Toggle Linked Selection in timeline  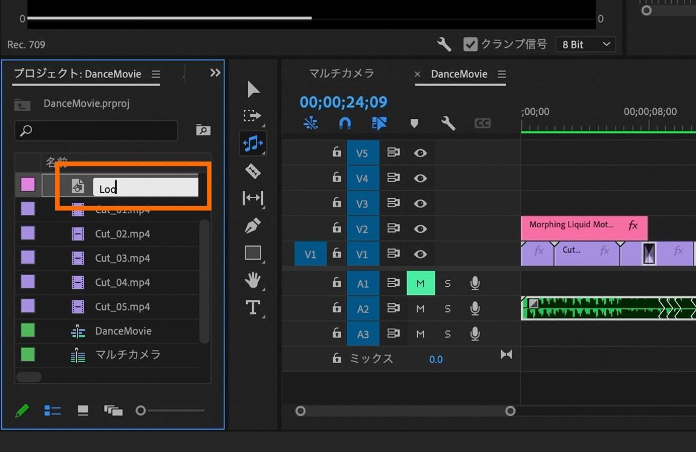pos(379,123)
